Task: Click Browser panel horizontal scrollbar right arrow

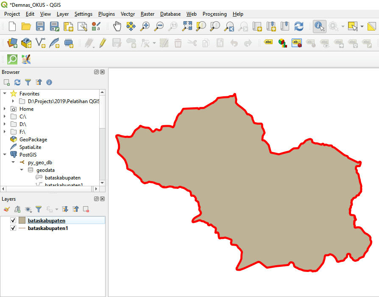Action: [x=96, y=189]
